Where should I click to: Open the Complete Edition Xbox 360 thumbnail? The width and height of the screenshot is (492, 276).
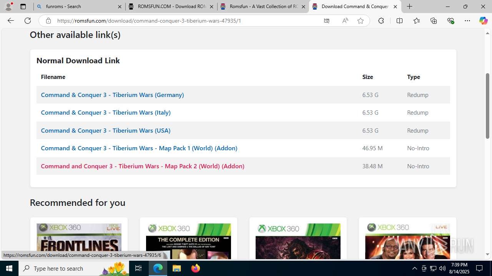188,241
